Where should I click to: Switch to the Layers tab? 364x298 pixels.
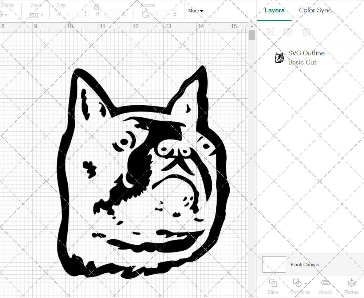click(x=274, y=10)
